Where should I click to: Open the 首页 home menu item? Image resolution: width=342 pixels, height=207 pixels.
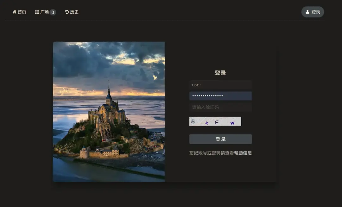[22, 12]
